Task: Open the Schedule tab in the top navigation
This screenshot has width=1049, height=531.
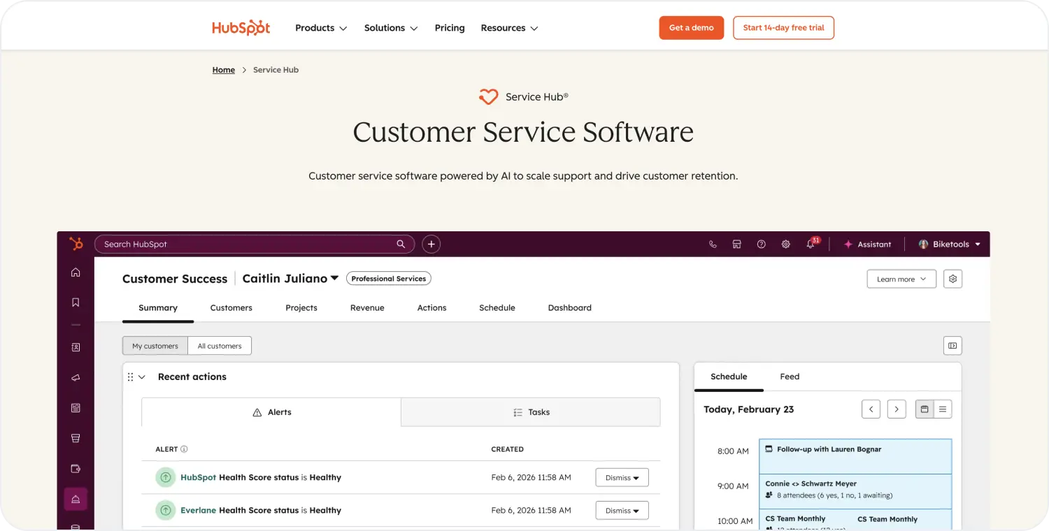Action: (x=497, y=307)
